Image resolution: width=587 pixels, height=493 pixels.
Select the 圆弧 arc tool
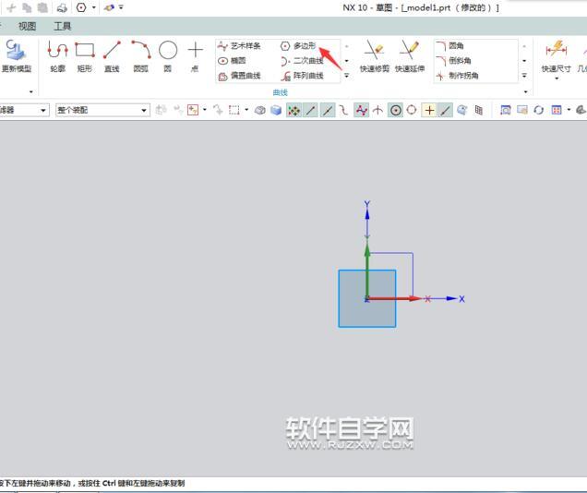[141, 56]
